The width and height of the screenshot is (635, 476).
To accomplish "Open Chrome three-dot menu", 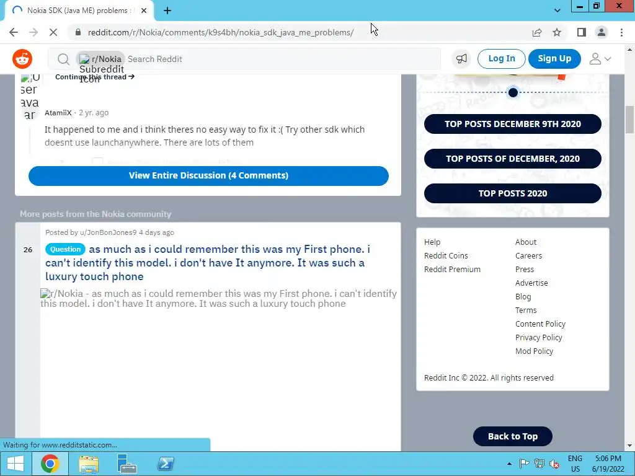I will click(621, 32).
